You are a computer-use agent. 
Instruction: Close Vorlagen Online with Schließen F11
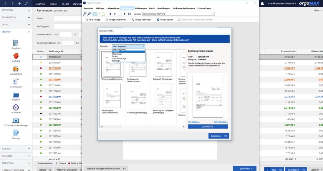click(x=219, y=136)
